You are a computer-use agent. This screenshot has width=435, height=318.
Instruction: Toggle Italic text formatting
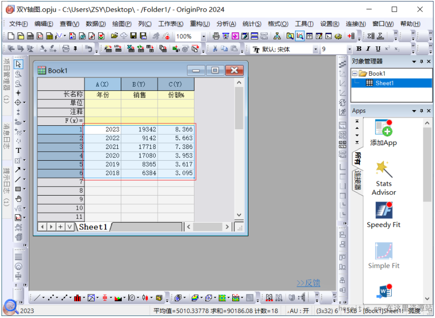[368, 49]
